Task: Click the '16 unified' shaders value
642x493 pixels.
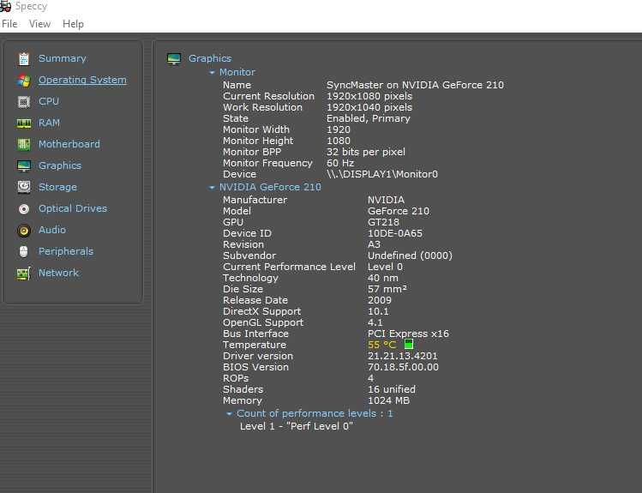Action: [x=392, y=389]
